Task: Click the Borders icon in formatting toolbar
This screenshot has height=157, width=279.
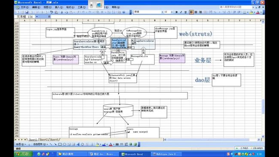Action: click(245, 12)
